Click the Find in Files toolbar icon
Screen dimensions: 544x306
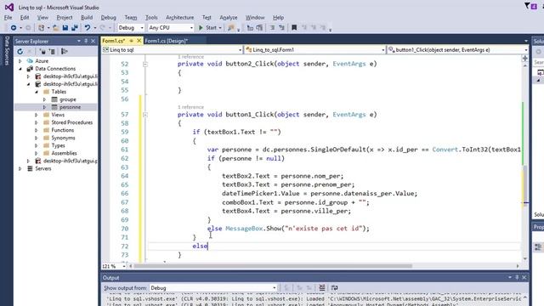231,28
